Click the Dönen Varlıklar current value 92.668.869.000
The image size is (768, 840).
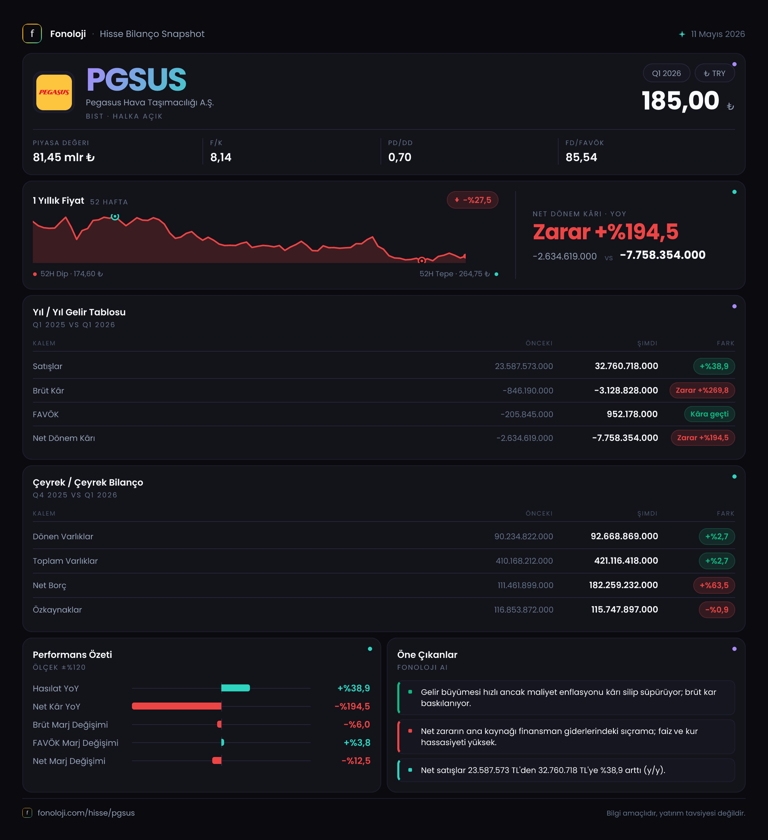[624, 537]
